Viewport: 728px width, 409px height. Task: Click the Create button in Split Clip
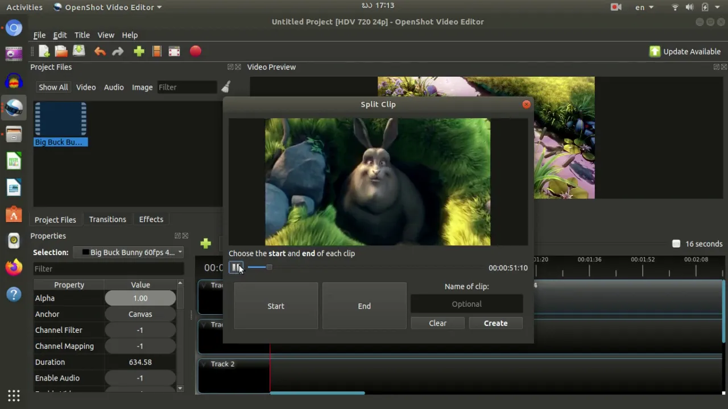coord(496,323)
